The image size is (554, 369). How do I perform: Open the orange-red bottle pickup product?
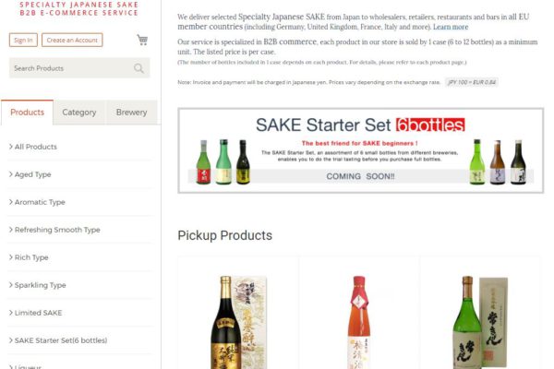[x=359, y=322]
